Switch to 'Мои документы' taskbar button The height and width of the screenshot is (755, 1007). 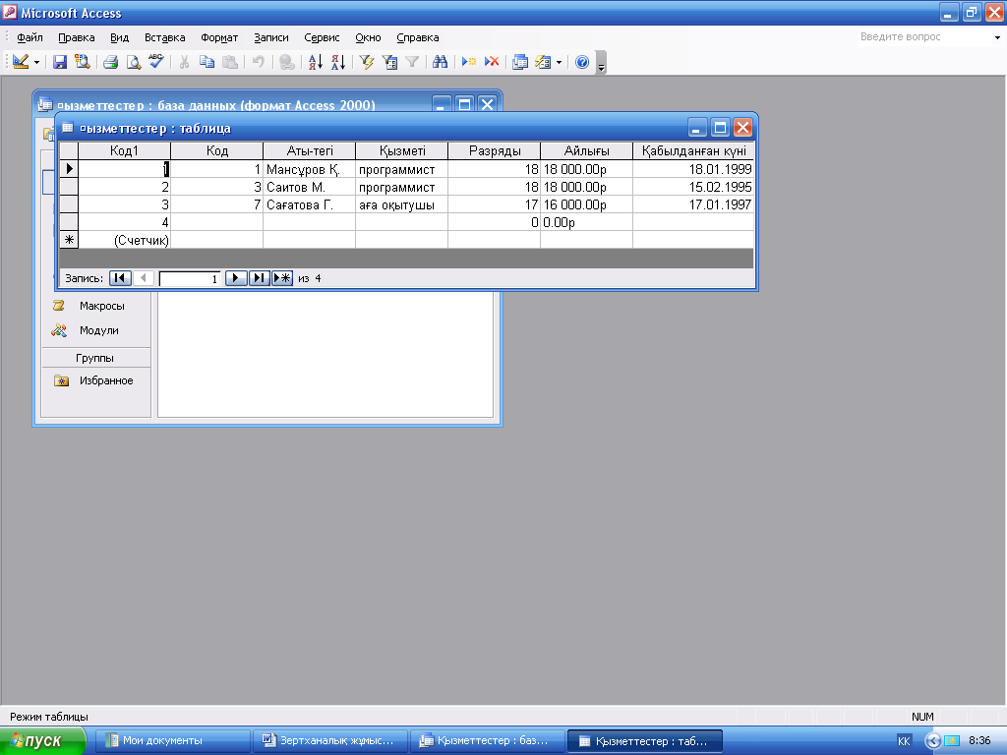pos(173,741)
